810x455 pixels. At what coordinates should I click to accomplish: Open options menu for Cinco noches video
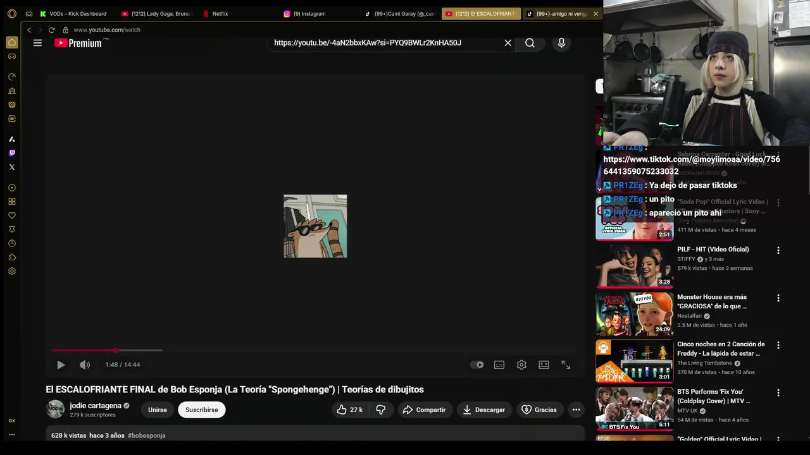(778, 345)
